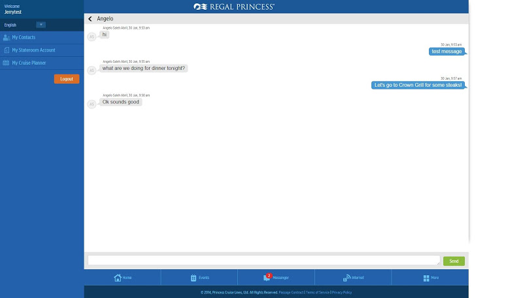Open the English language dropdown
The height and width of the screenshot is (298, 523).
pyautogui.click(x=41, y=25)
